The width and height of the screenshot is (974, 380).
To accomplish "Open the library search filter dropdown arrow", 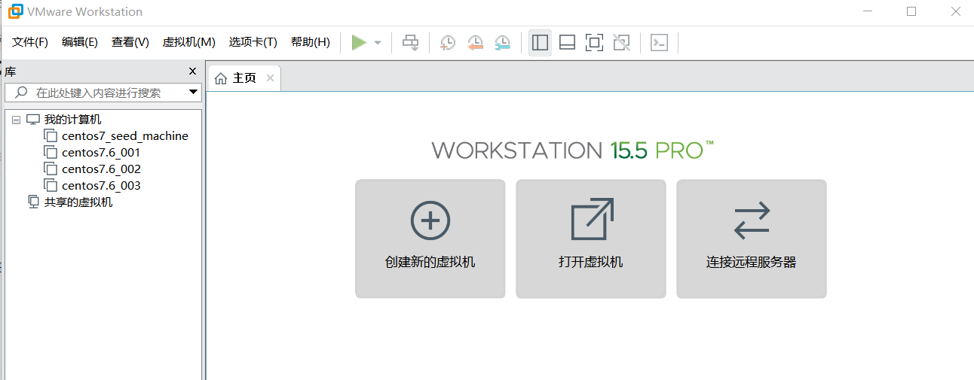I will pos(194,93).
